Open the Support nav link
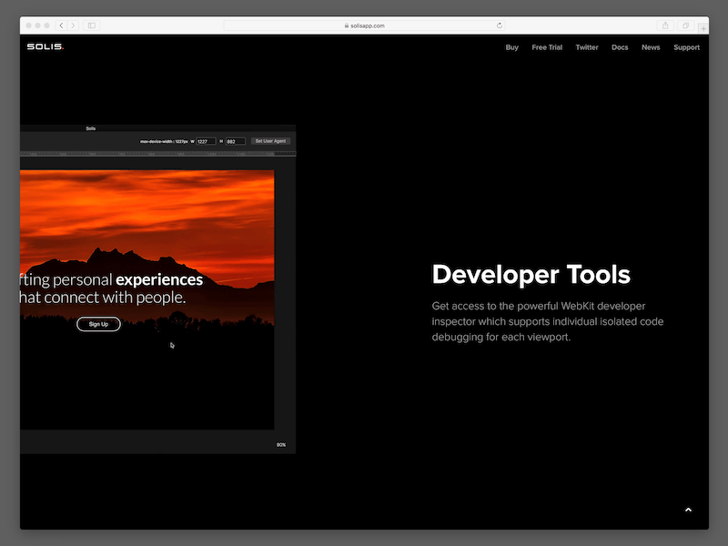The image size is (728, 546). click(686, 47)
